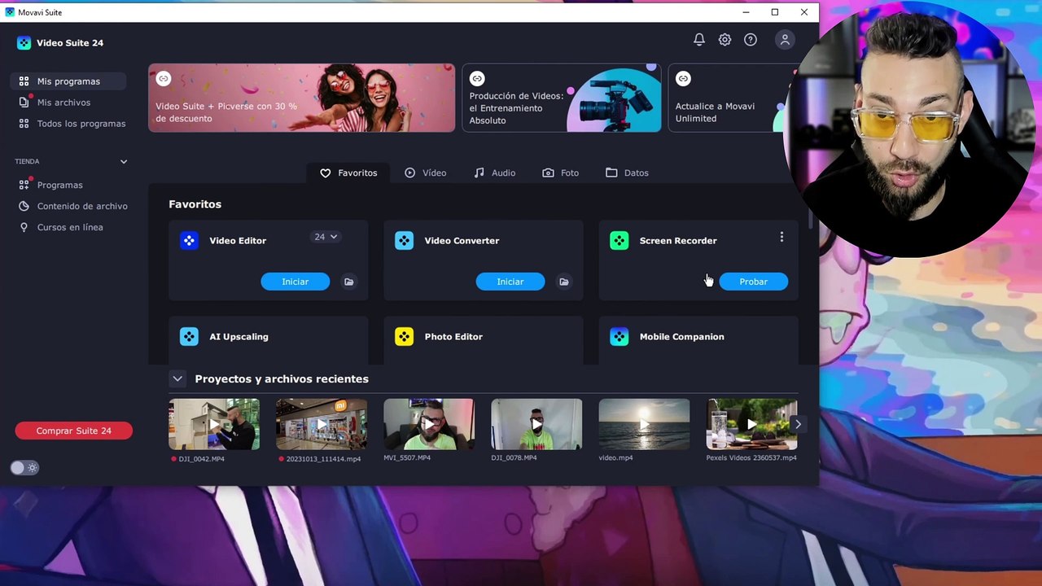Open the Pexels Videos 2360537.mp4 thumbnail
This screenshot has width=1042, height=586.
point(751,424)
